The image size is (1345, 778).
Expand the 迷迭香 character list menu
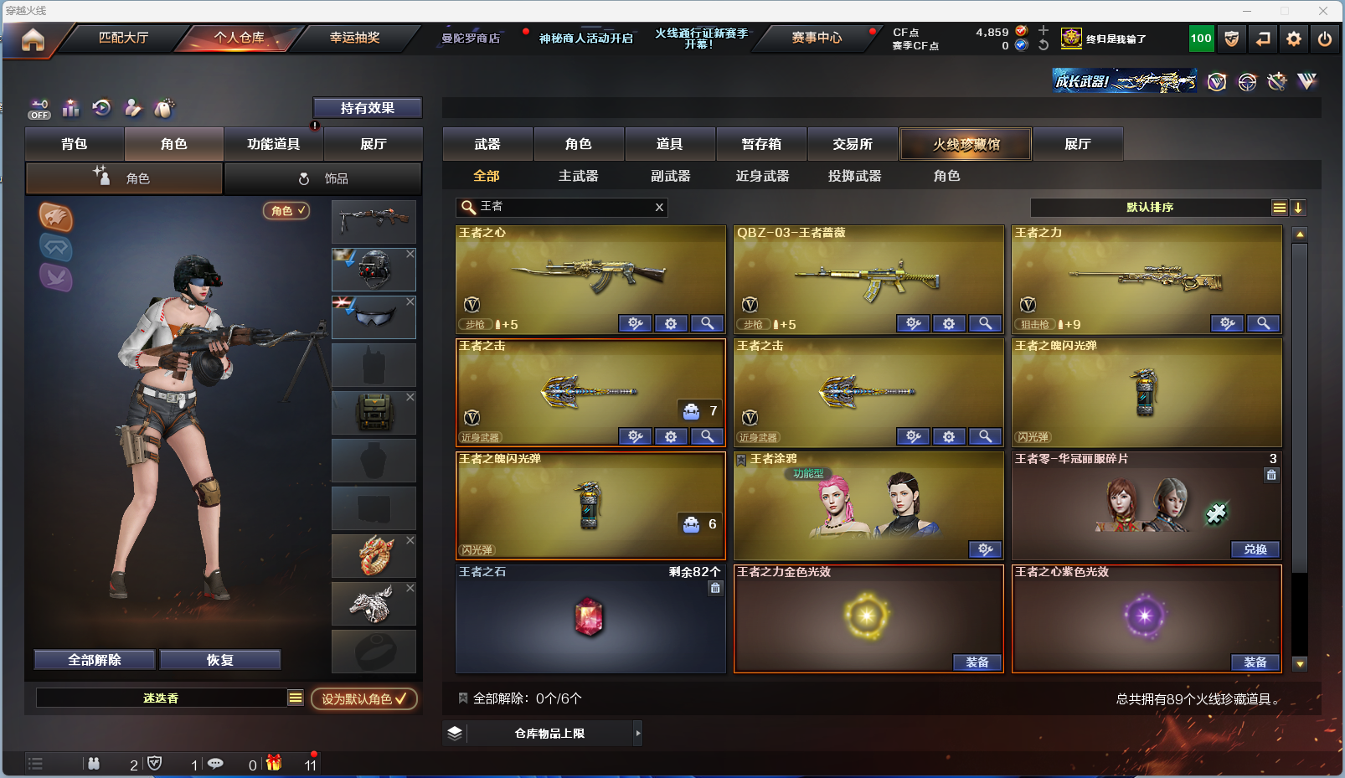(x=296, y=698)
